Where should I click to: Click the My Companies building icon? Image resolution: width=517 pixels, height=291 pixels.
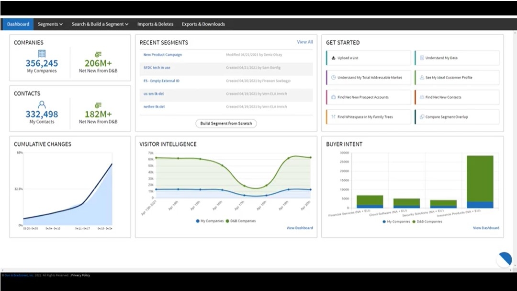coord(42,54)
